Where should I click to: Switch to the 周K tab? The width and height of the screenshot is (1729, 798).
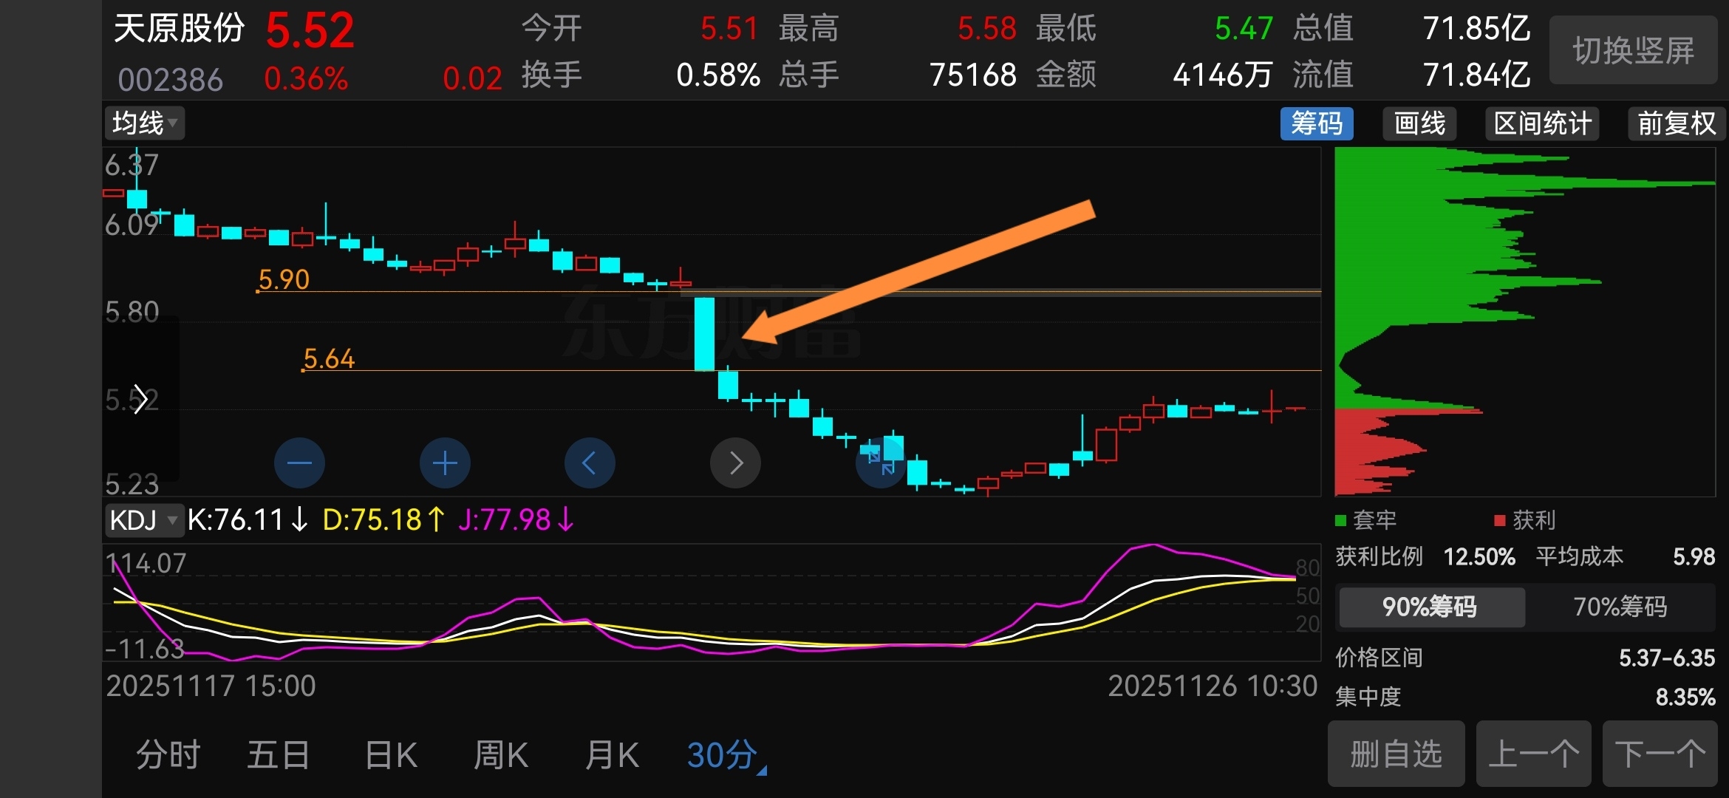pos(501,755)
